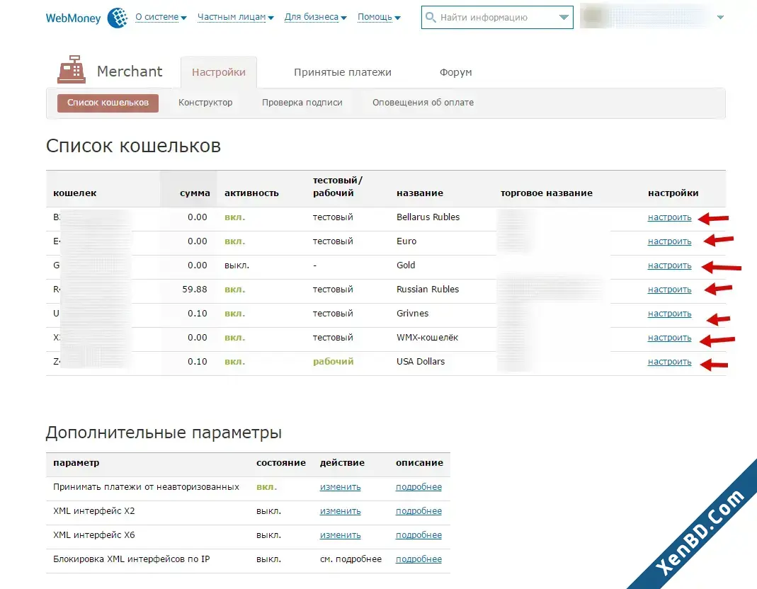Open the 'Для бизнеса' dropdown menu

coord(315,18)
